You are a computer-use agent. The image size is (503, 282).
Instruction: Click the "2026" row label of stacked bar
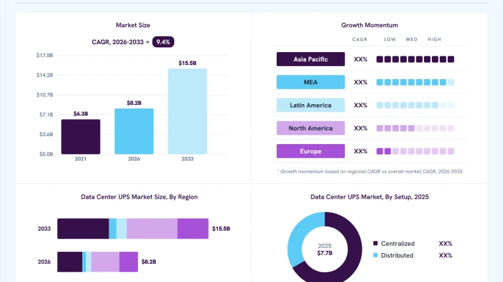pyautogui.click(x=44, y=262)
